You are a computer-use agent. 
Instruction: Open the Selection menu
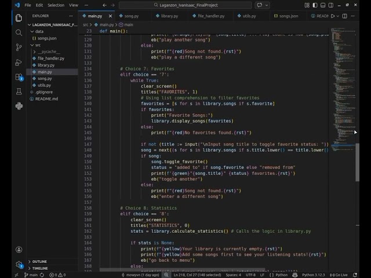(x=56, y=5)
